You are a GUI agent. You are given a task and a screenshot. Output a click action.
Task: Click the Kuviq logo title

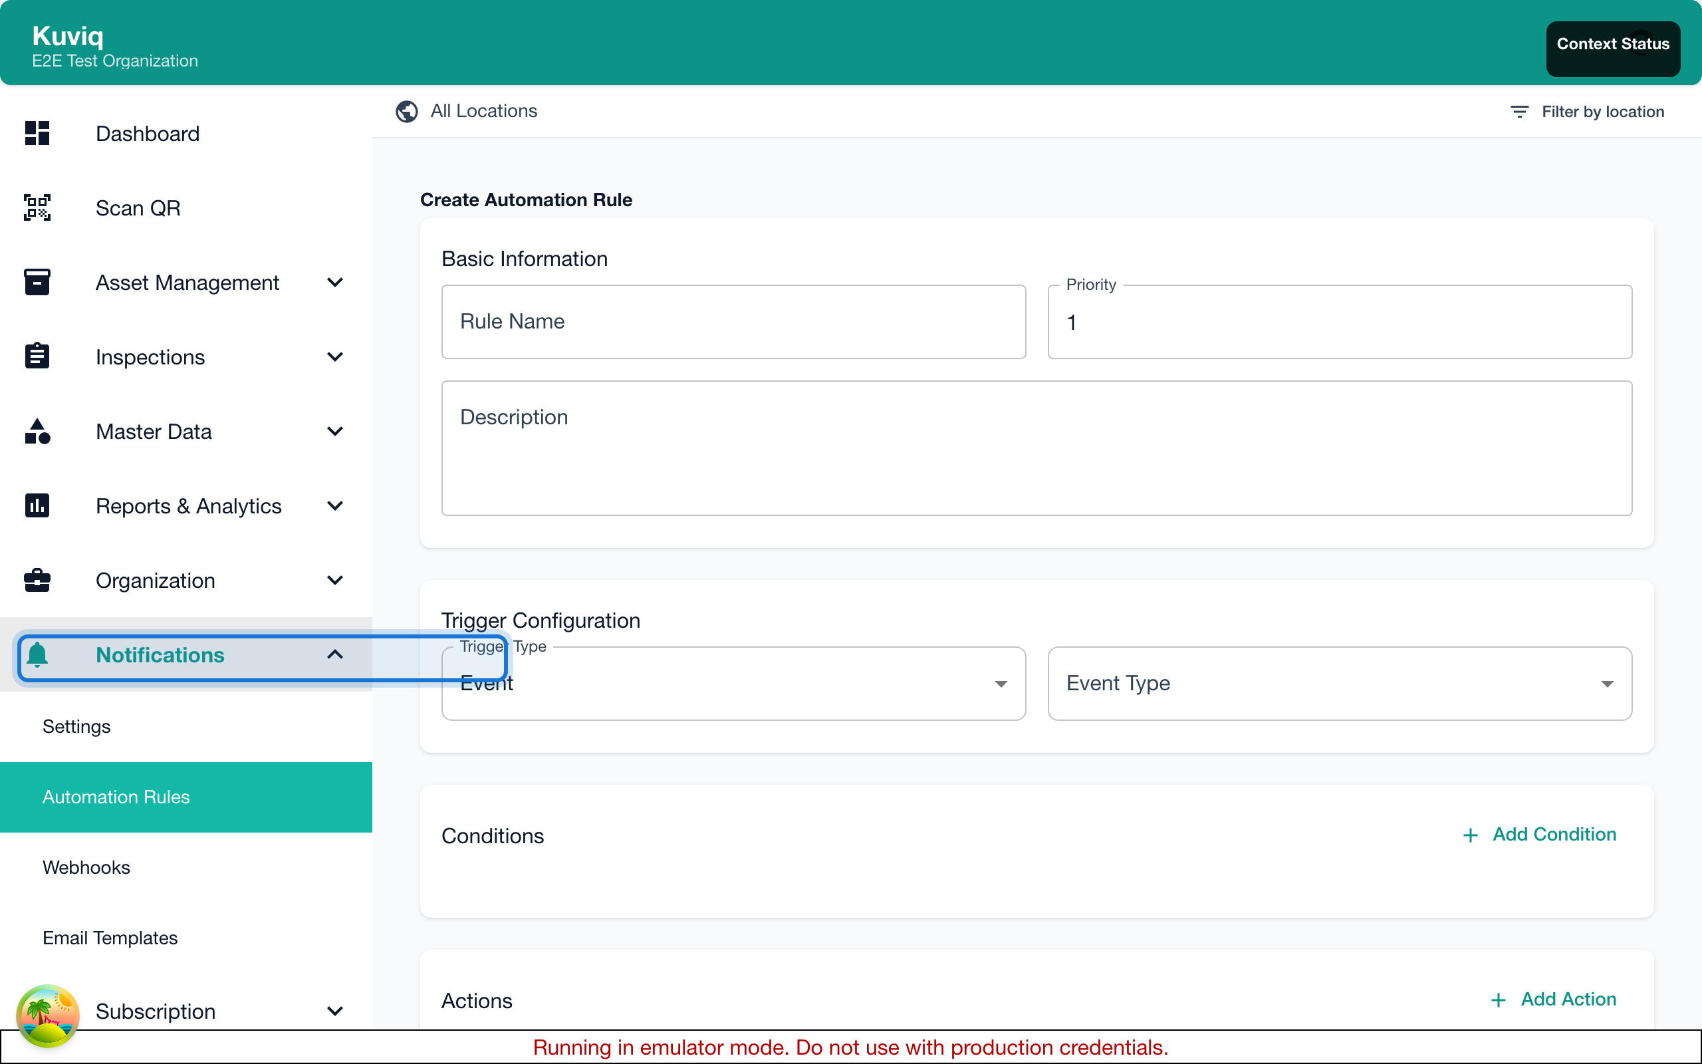(68, 36)
